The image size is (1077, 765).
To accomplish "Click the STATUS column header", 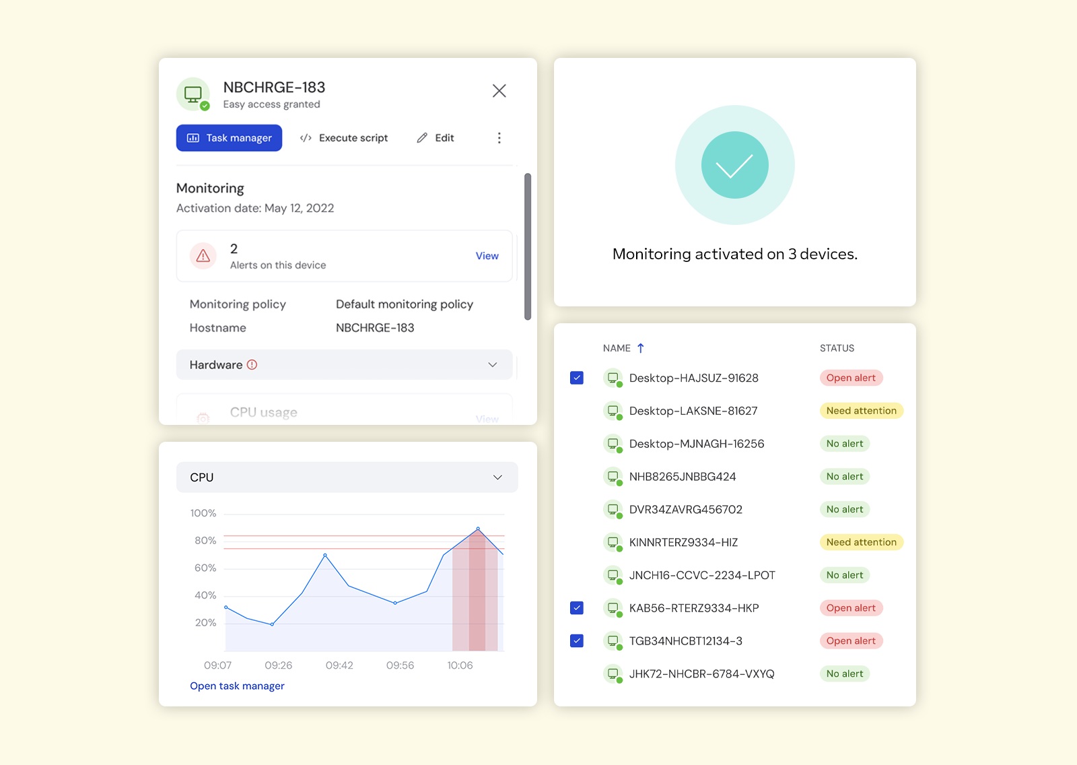I will [x=837, y=348].
